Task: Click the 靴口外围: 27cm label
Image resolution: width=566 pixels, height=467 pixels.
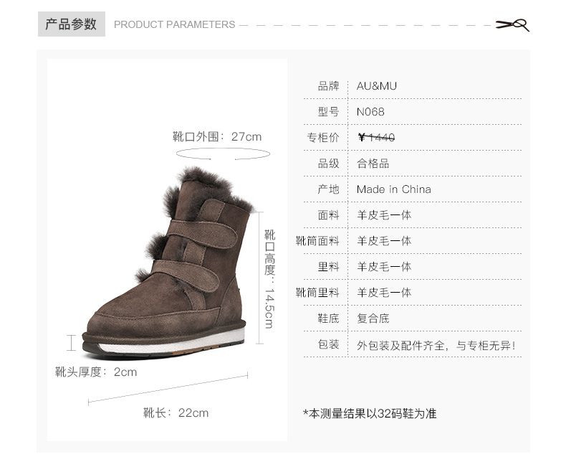Action: pos(217,136)
